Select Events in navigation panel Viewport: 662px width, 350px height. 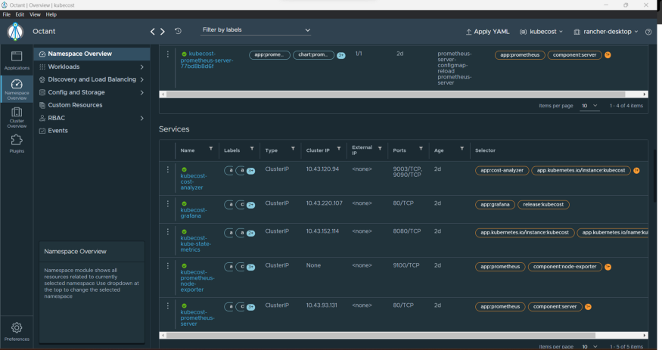57,131
